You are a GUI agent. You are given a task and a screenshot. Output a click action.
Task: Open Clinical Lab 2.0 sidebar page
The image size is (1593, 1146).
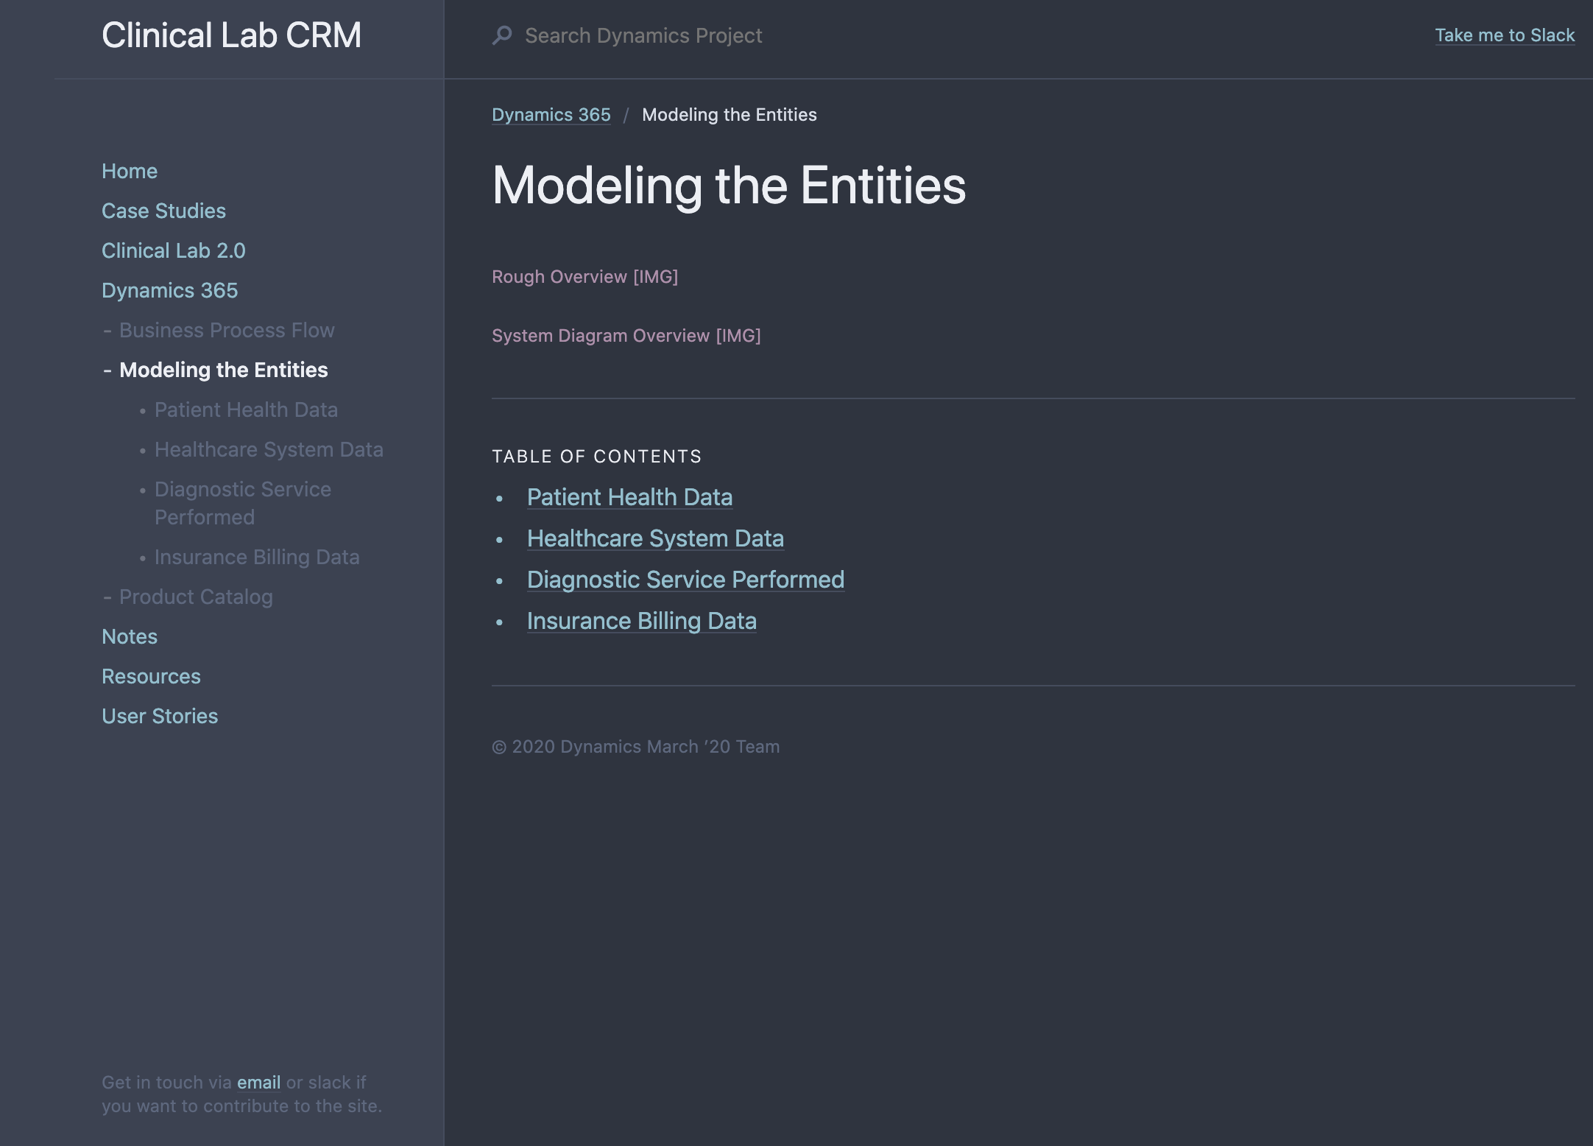coord(174,250)
